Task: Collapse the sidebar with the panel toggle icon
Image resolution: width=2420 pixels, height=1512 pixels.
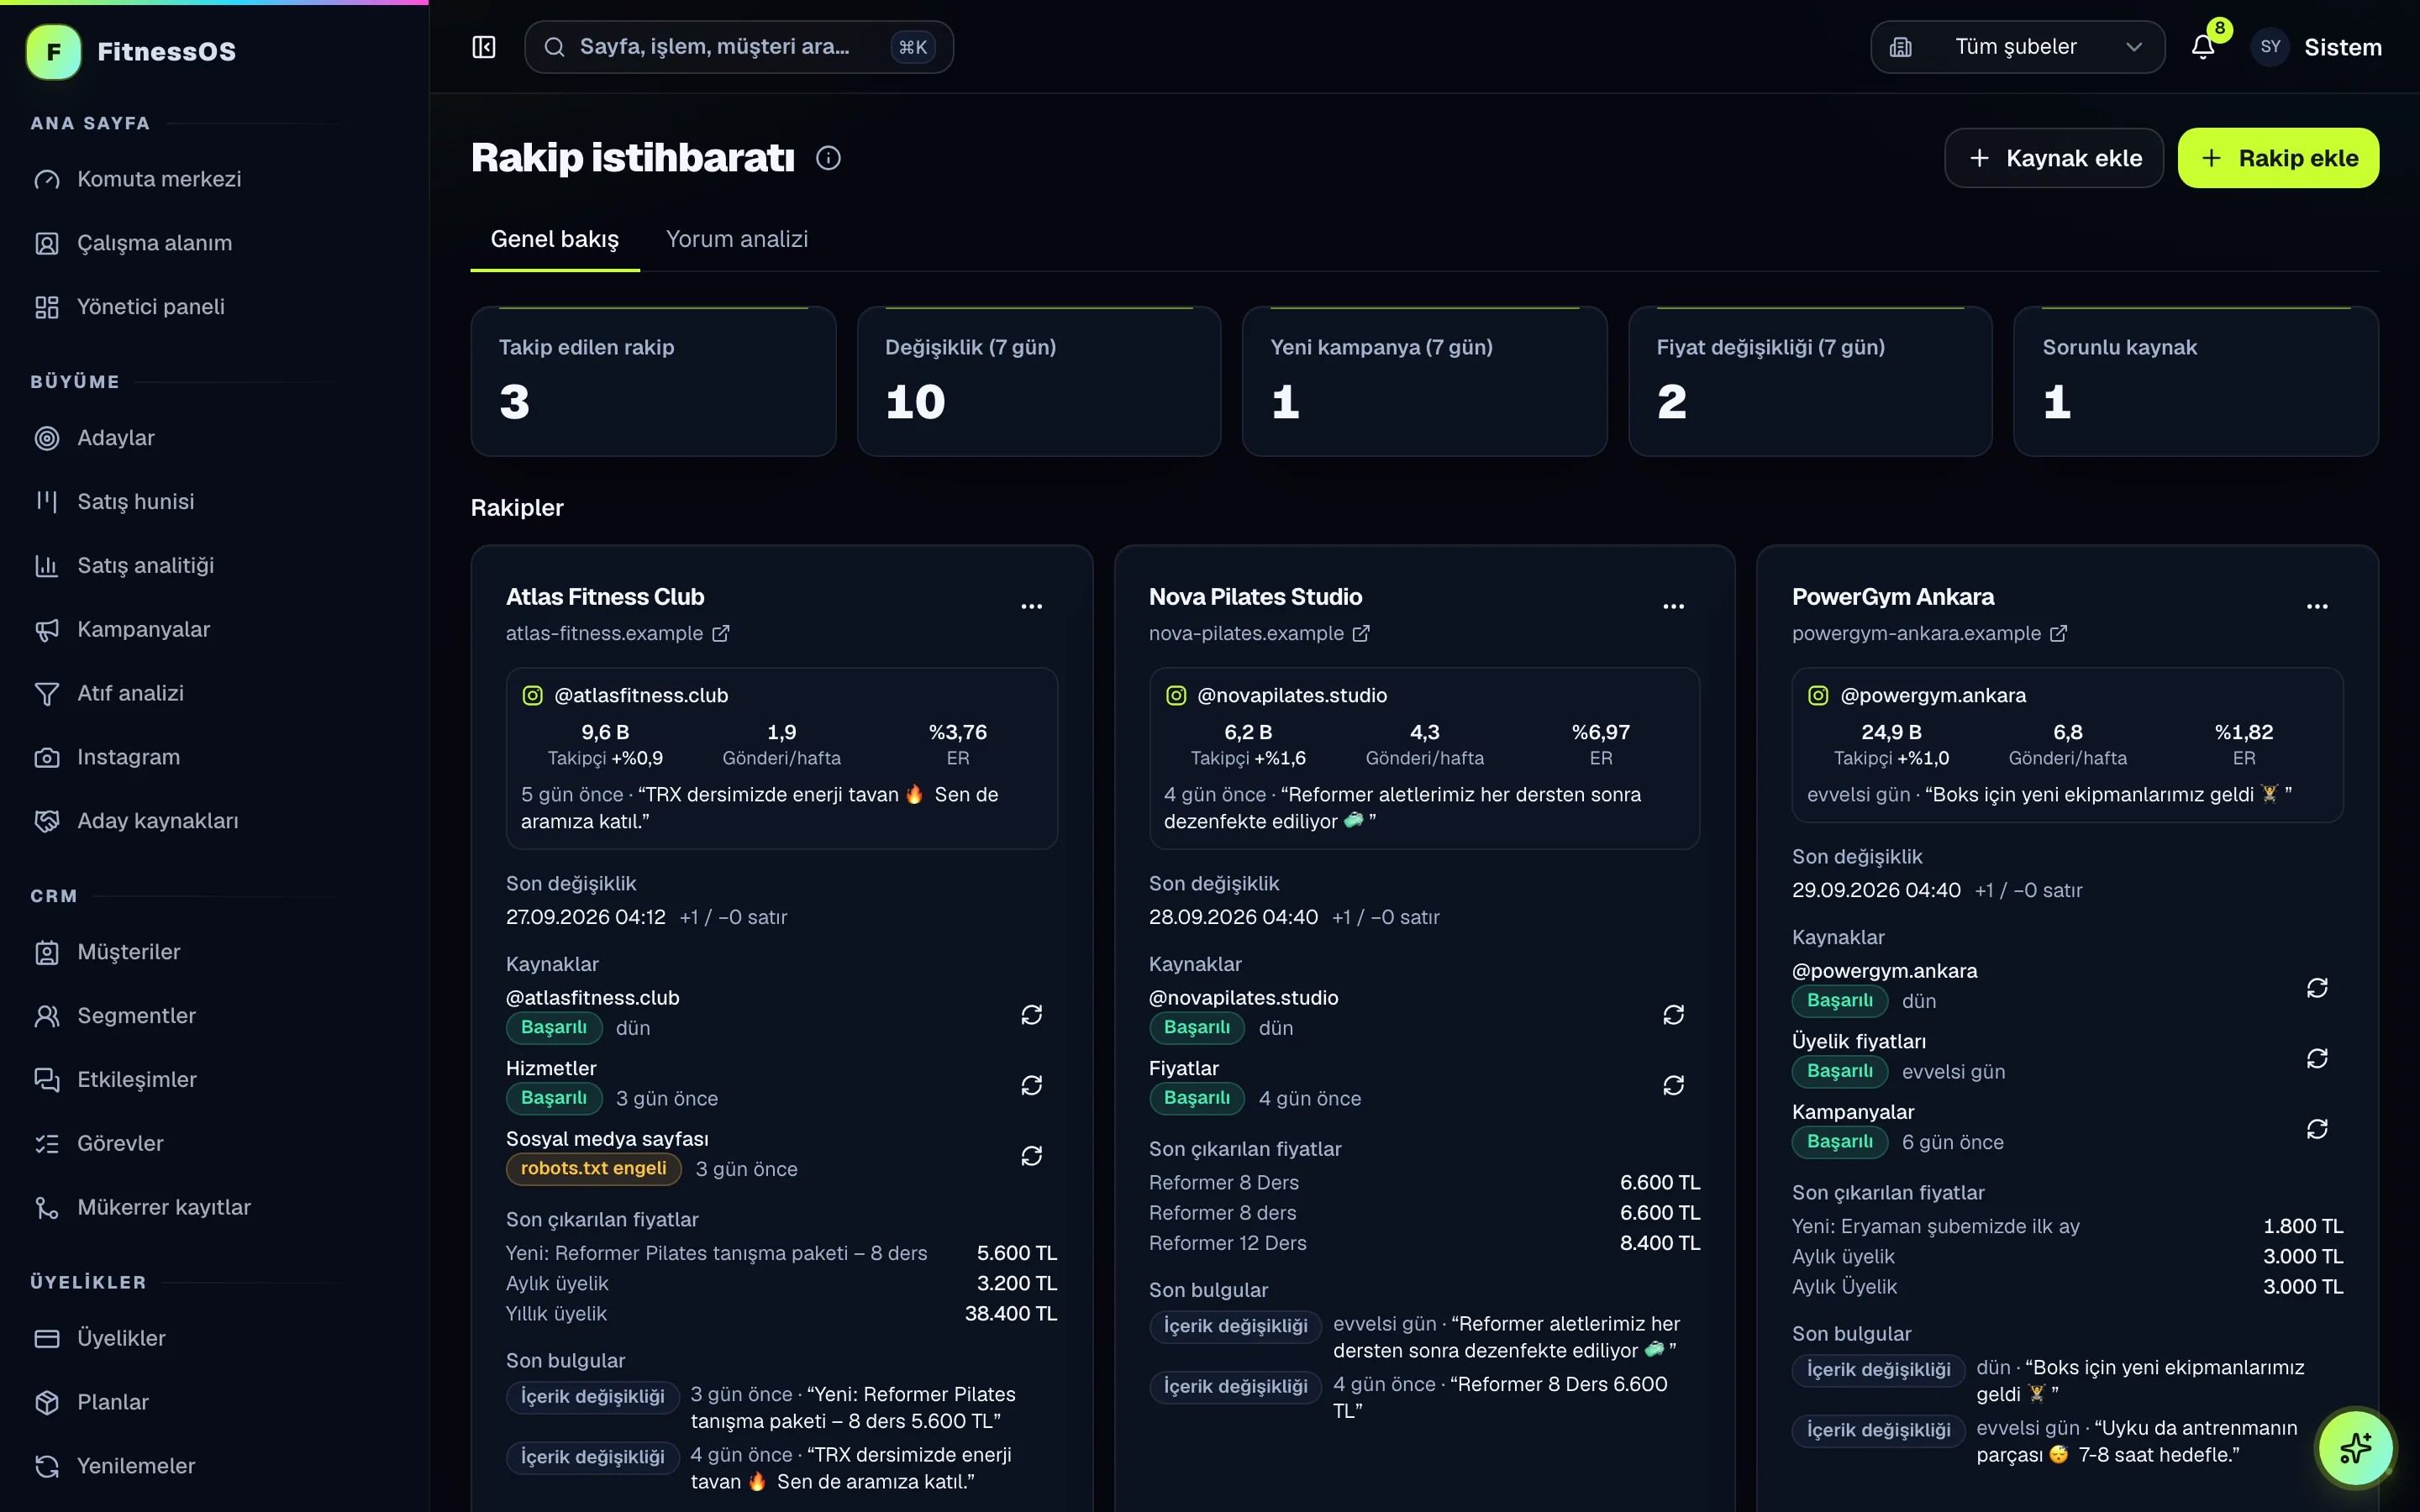Action: (484, 47)
